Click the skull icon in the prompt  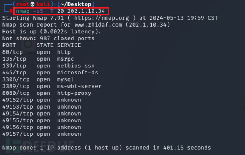(32, 4)
